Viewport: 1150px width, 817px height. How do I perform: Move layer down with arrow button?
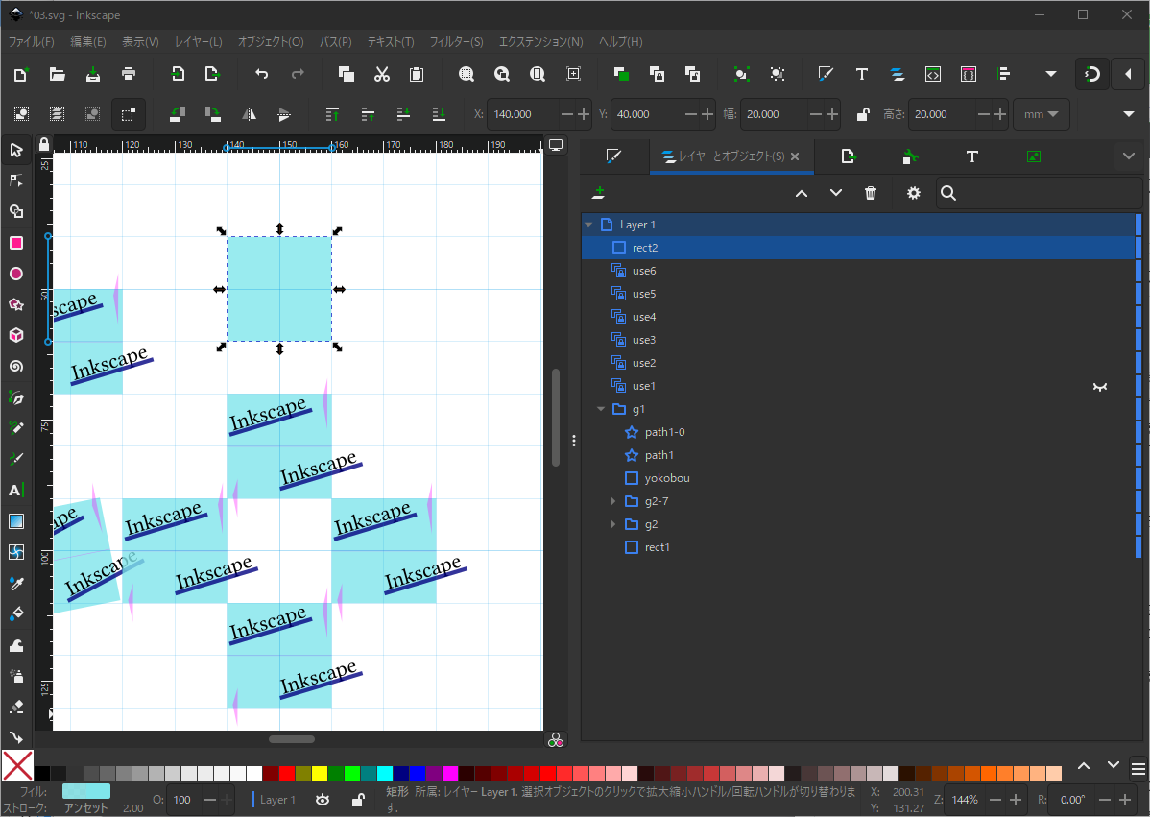coord(835,193)
